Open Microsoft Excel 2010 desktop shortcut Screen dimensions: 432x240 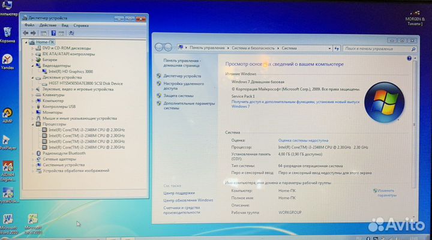click(33, 224)
